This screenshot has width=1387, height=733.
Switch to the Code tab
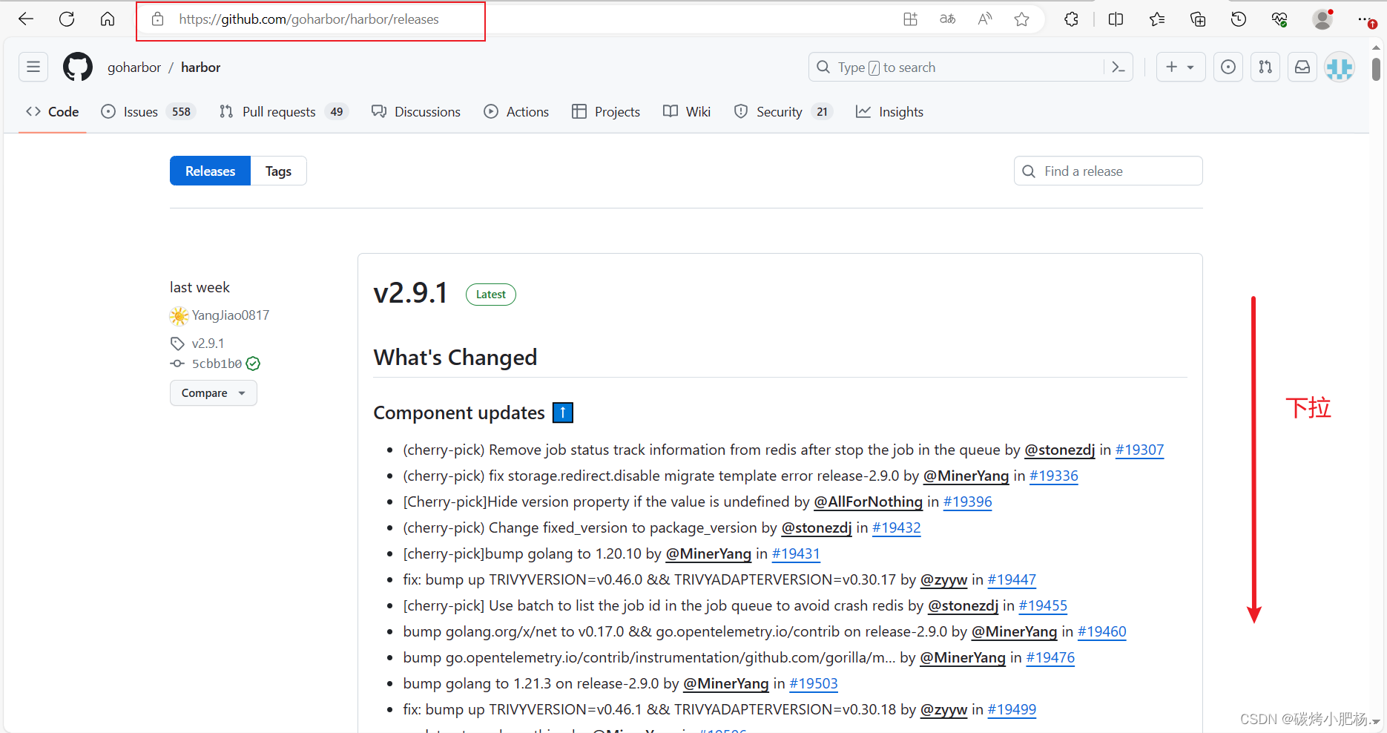52,111
